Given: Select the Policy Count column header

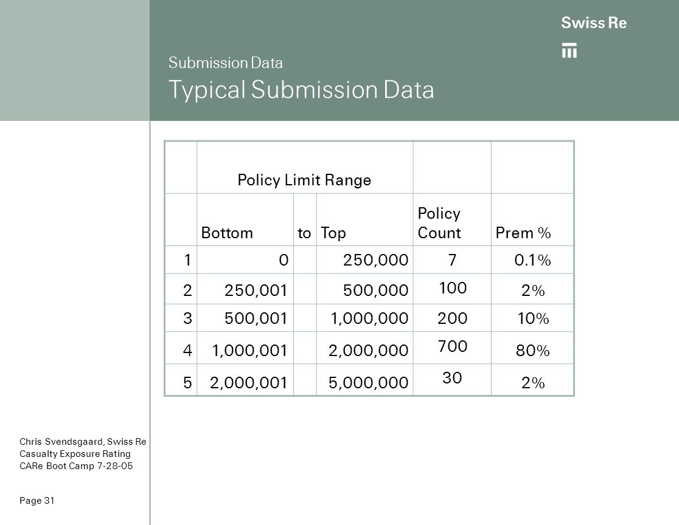Looking at the screenshot, I should point(452,220).
